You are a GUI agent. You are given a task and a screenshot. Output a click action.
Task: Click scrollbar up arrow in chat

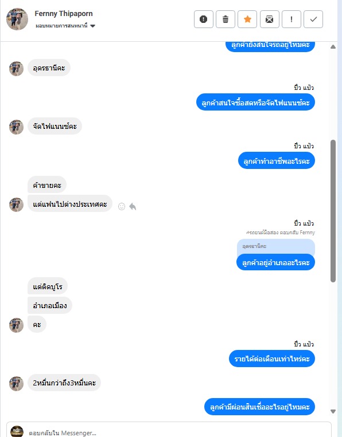coord(333,47)
